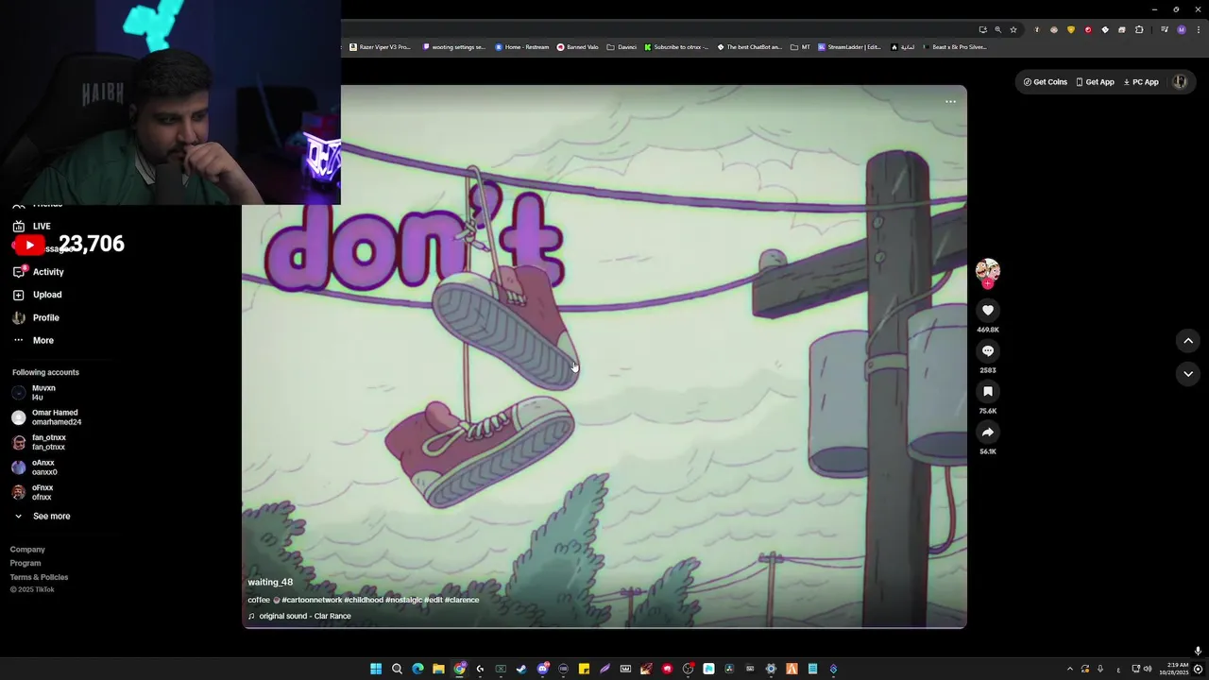Open Home - Restream bookmark
The height and width of the screenshot is (680, 1209).
[521, 47]
